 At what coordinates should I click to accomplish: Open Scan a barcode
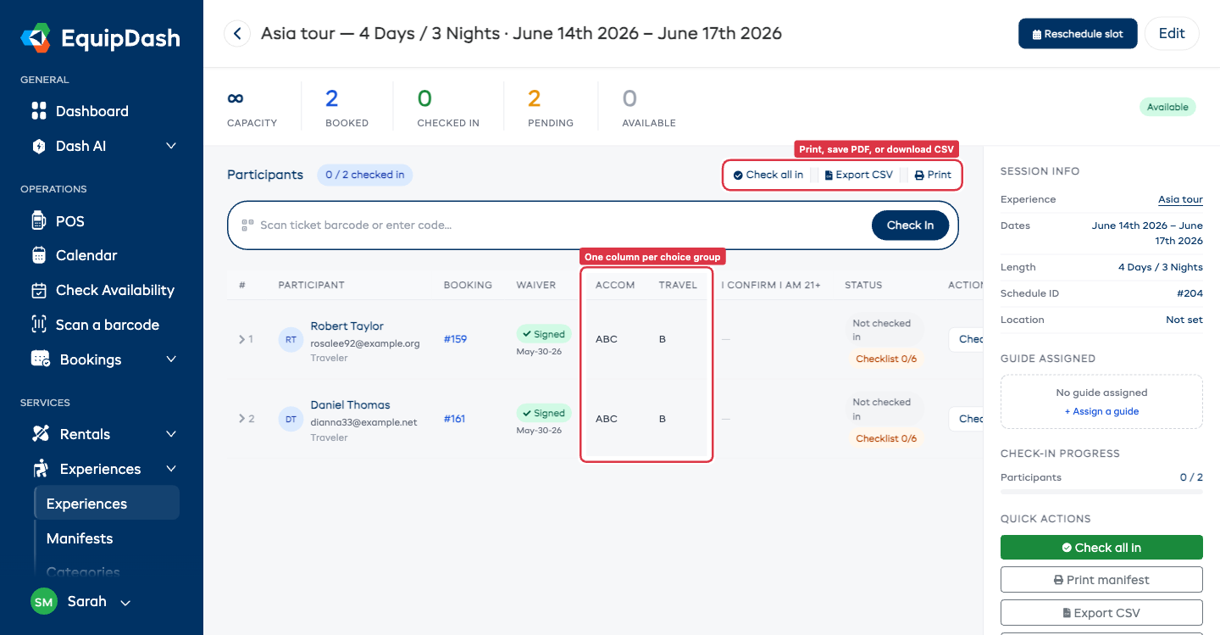[x=107, y=325]
